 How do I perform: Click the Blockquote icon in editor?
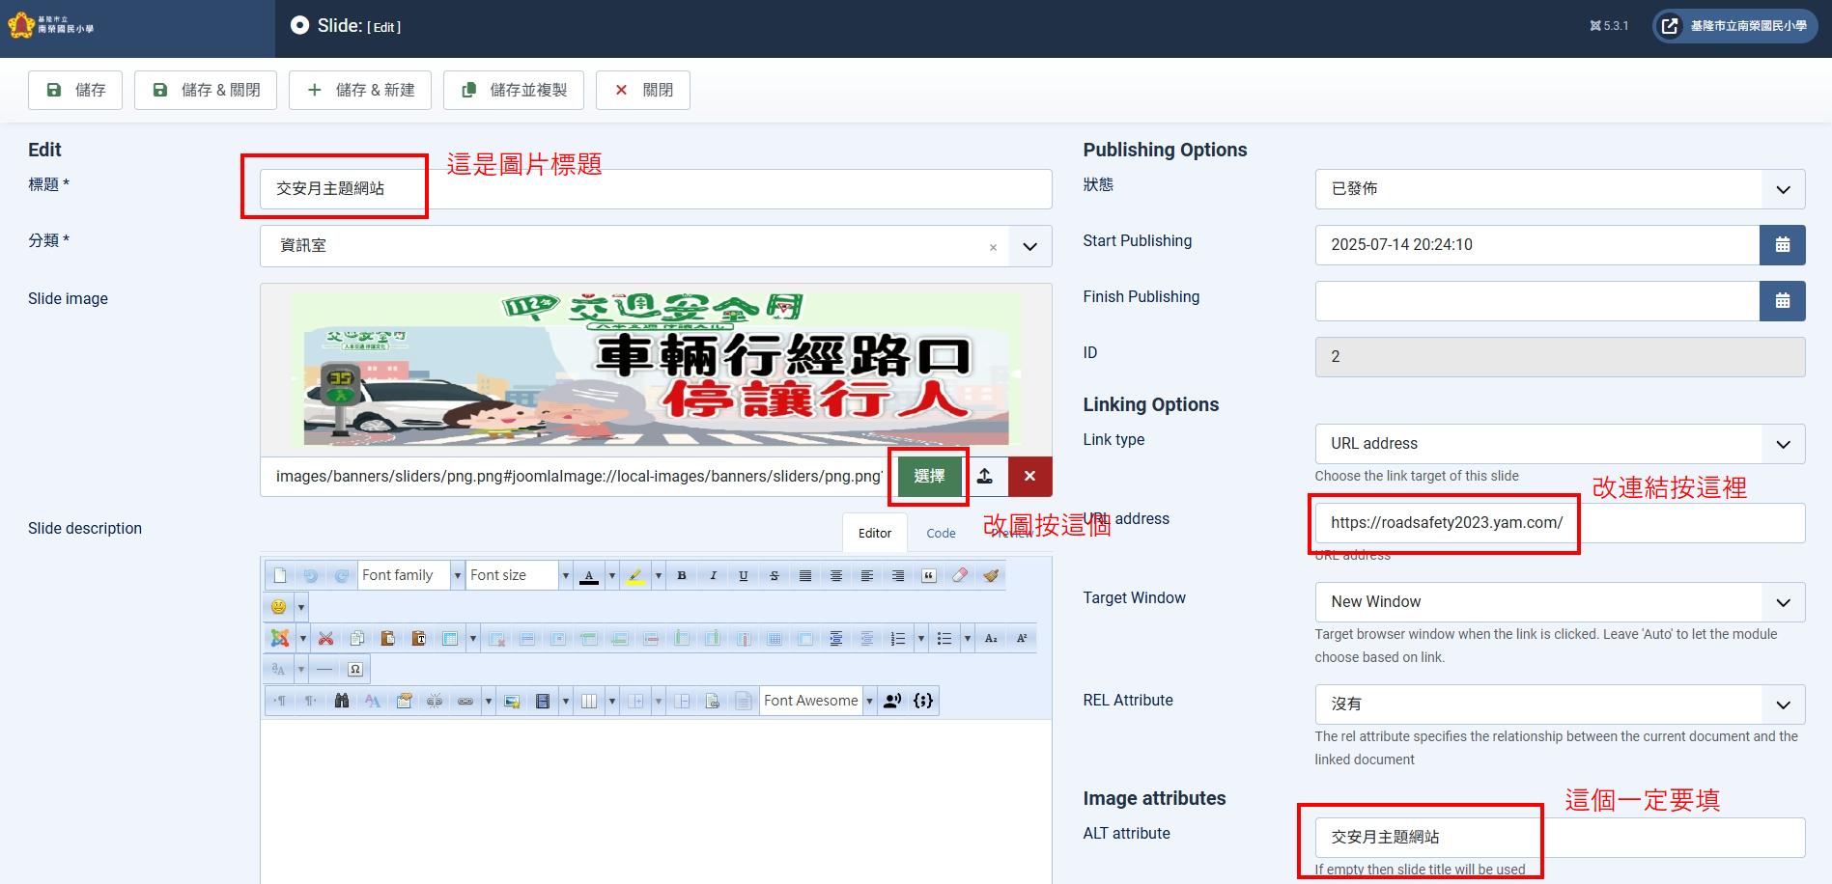click(929, 575)
